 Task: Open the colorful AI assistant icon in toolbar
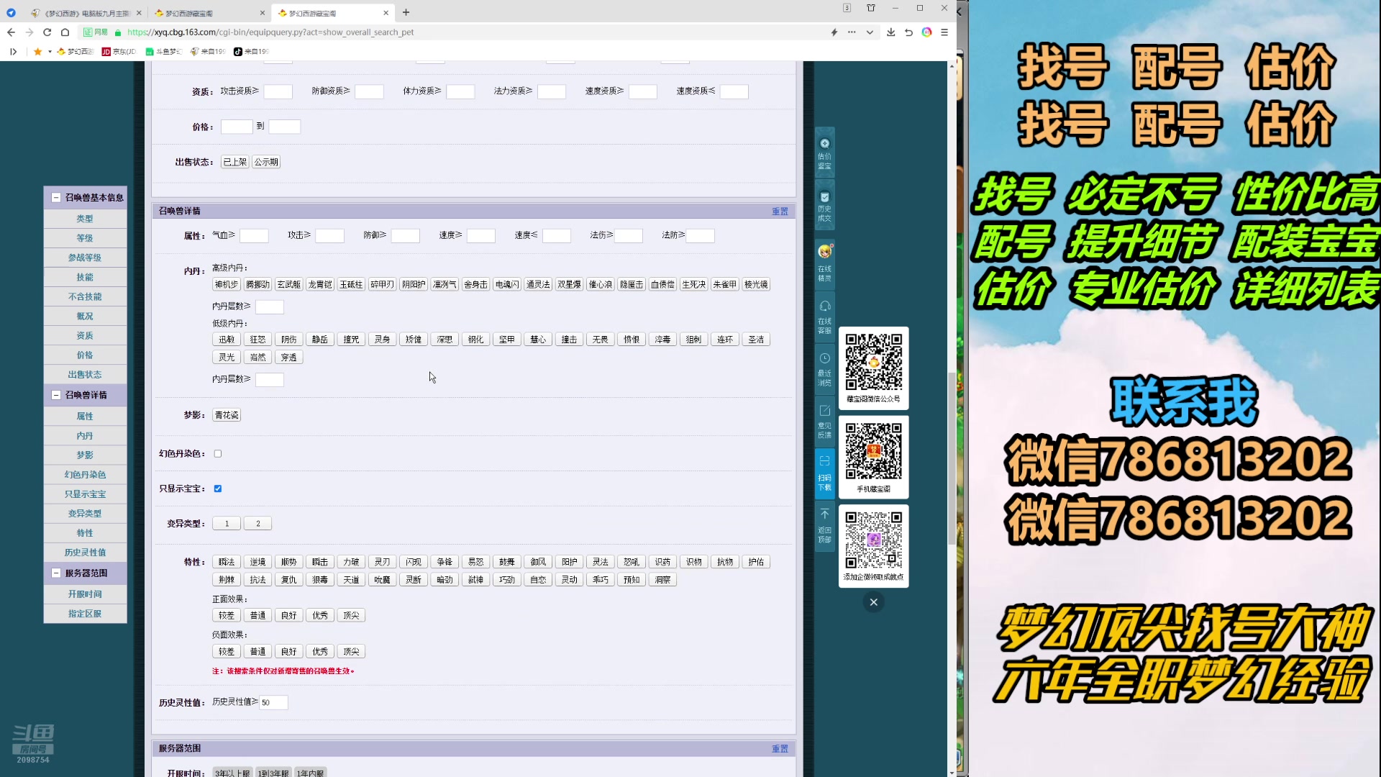click(926, 32)
